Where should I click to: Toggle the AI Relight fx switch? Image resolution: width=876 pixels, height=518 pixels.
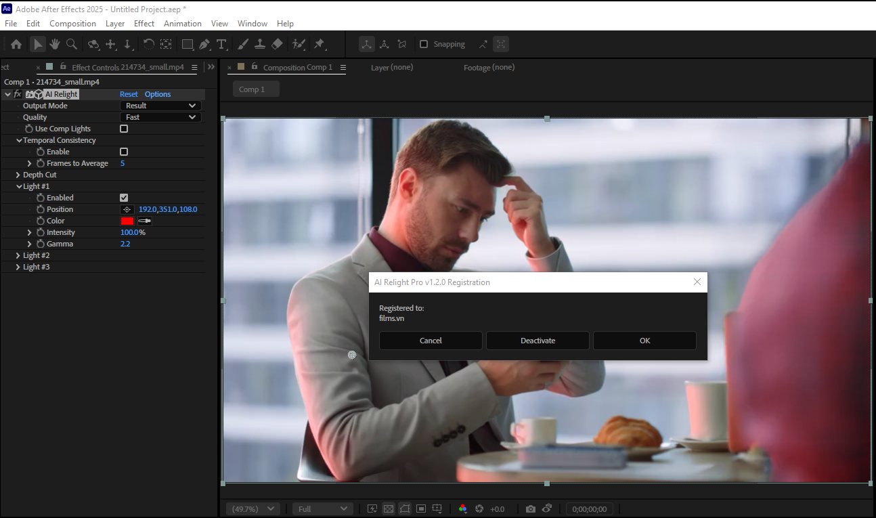coord(18,94)
